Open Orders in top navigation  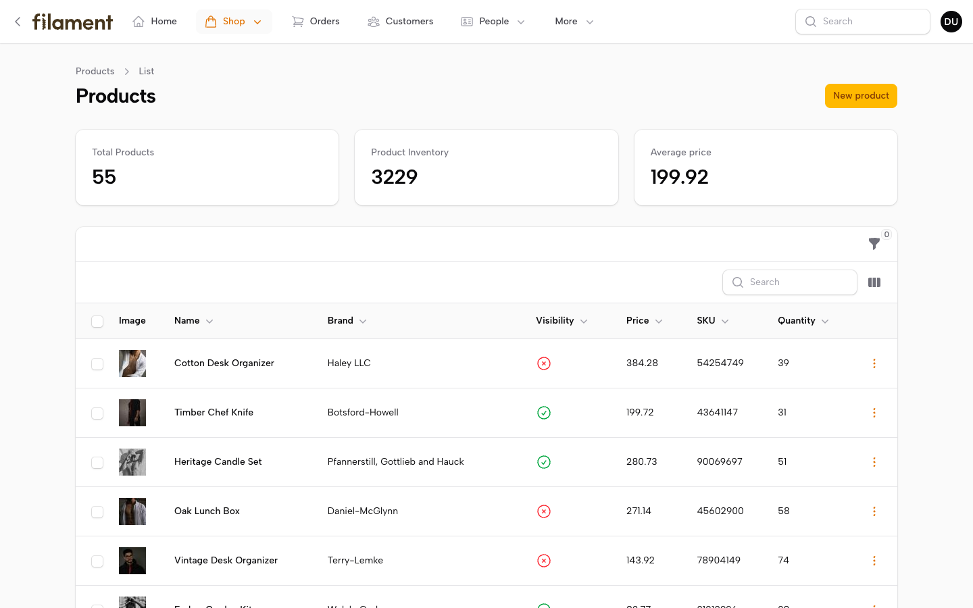pos(316,22)
